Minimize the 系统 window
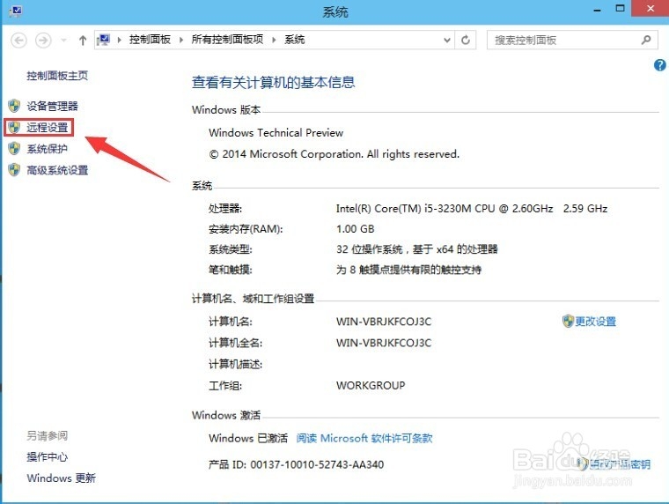 point(598,9)
